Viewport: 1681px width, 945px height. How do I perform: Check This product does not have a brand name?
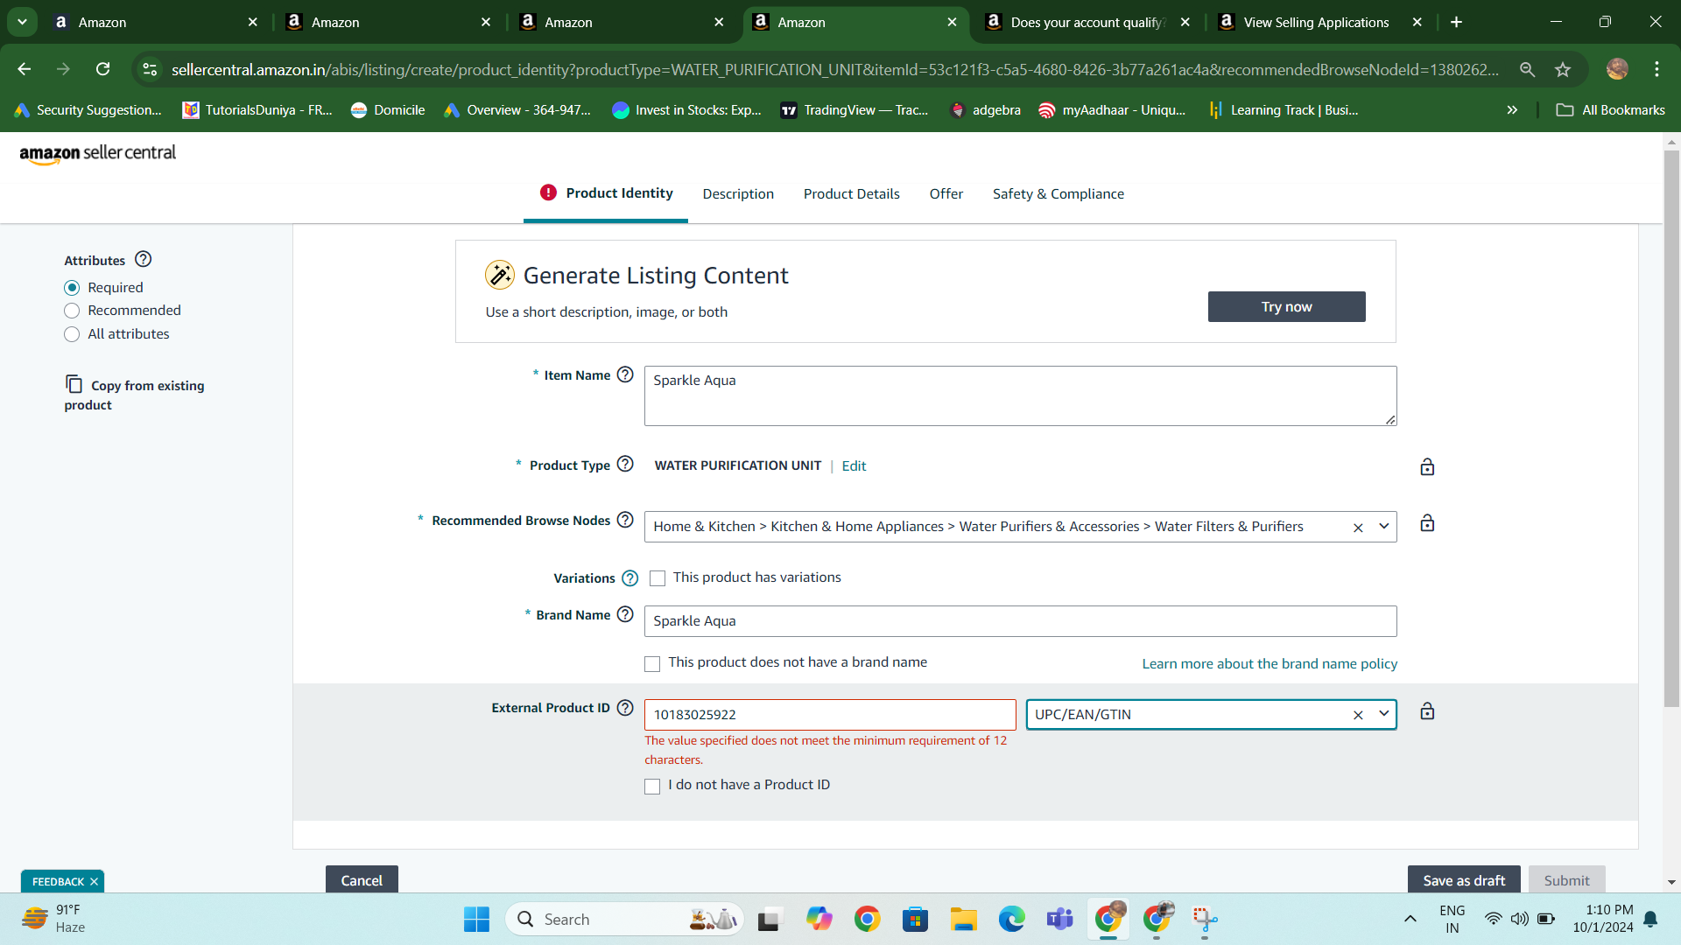coord(652,664)
